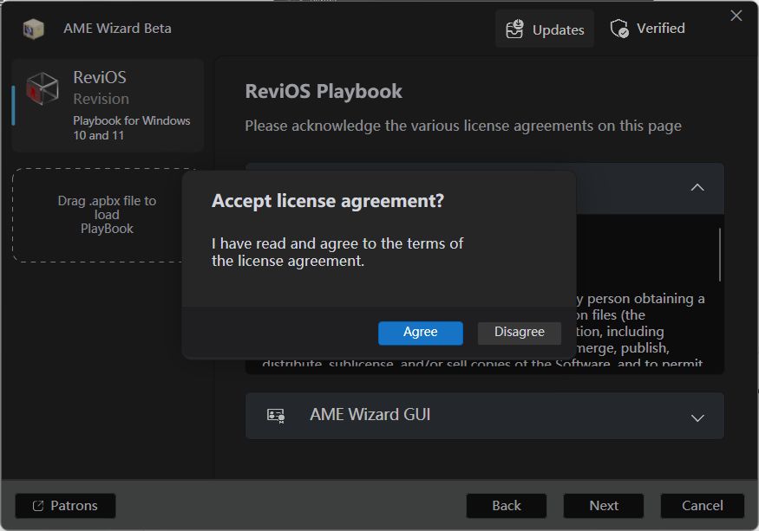Select the ReviOS playbook icon
Viewport: 759px width, 531px height.
tap(43, 89)
